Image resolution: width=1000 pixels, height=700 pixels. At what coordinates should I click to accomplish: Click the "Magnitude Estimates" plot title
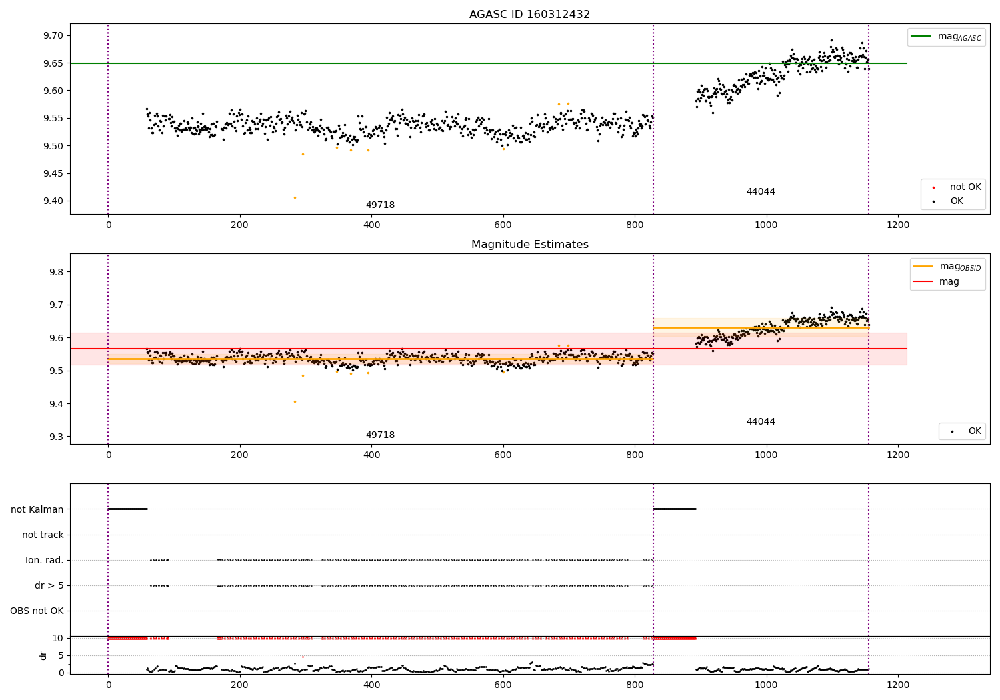[x=529, y=245]
